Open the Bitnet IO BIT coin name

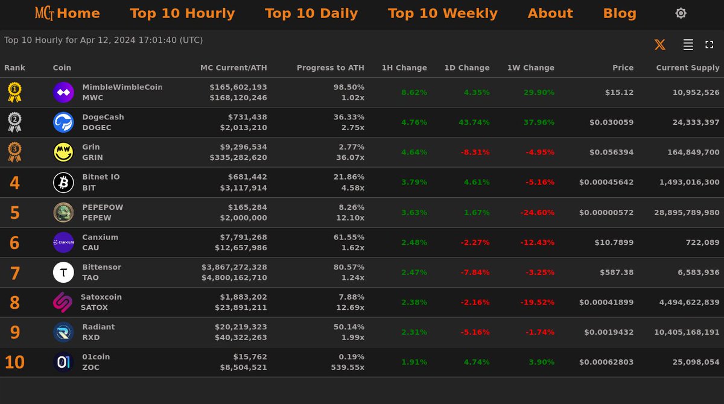pos(101,183)
